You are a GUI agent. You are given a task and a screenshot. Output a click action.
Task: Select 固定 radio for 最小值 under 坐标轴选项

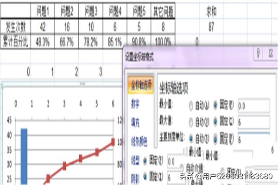pyautogui.click(x=215, y=106)
